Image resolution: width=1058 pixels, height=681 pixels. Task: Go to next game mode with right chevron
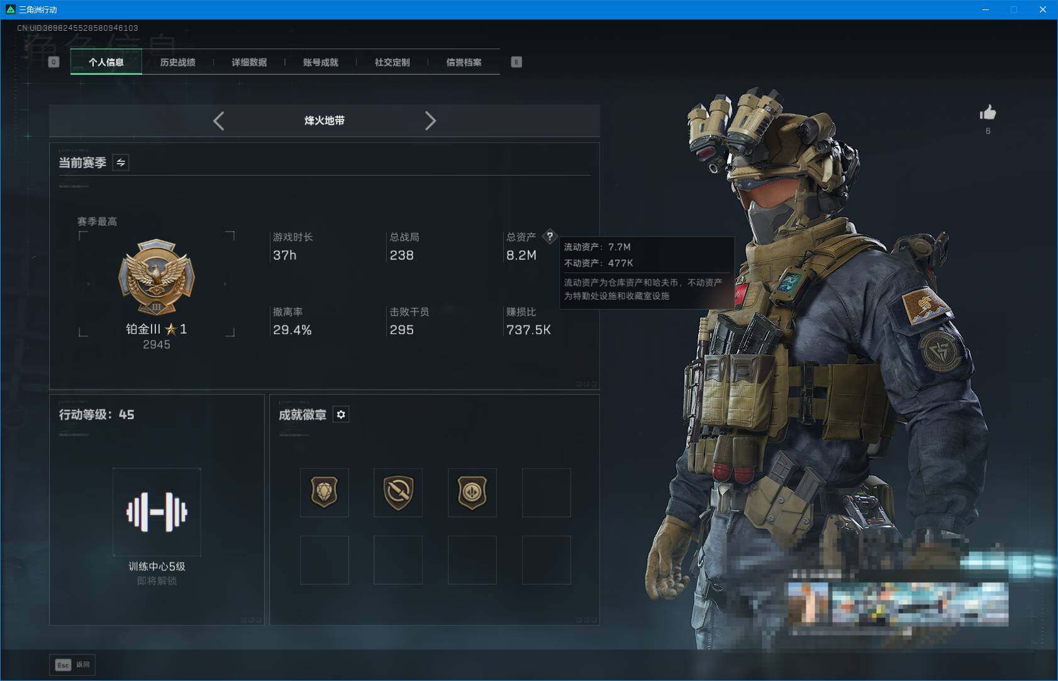pyautogui.click(x=430, y=121)
